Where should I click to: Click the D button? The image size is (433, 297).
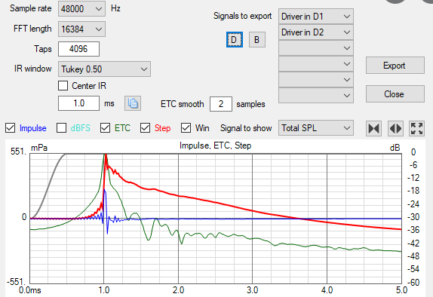235,40
